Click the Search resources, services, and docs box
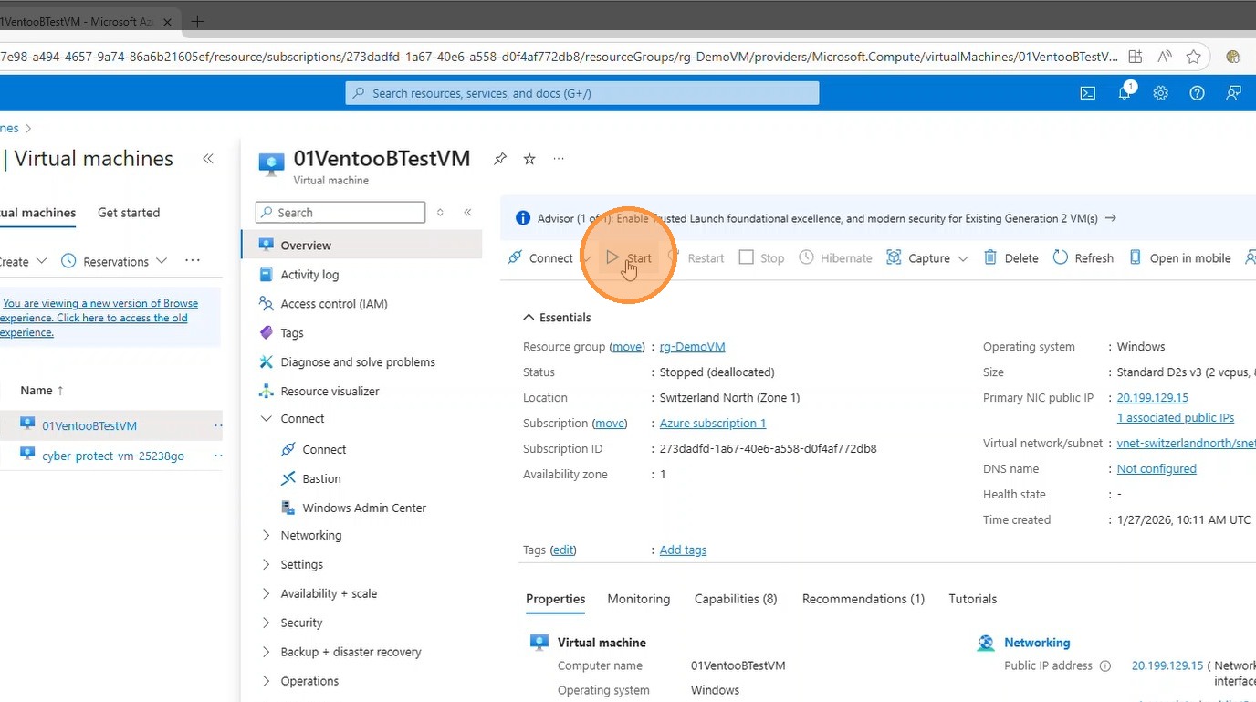This screenshot has height=702, width=1256. click(582, 93)
